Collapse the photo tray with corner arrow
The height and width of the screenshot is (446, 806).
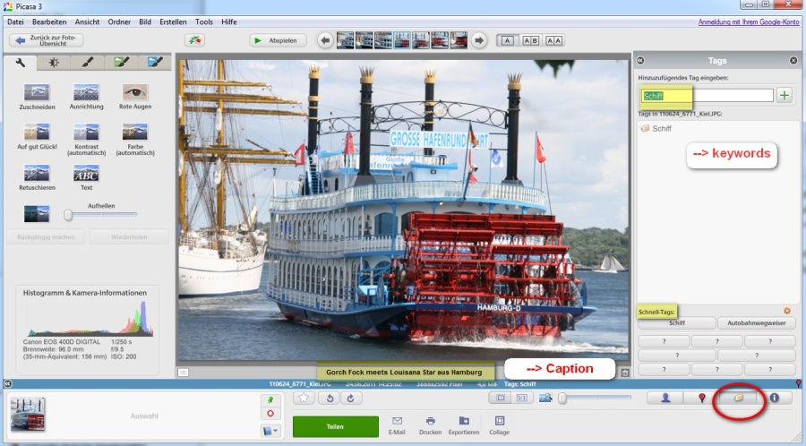coord(8,384)
